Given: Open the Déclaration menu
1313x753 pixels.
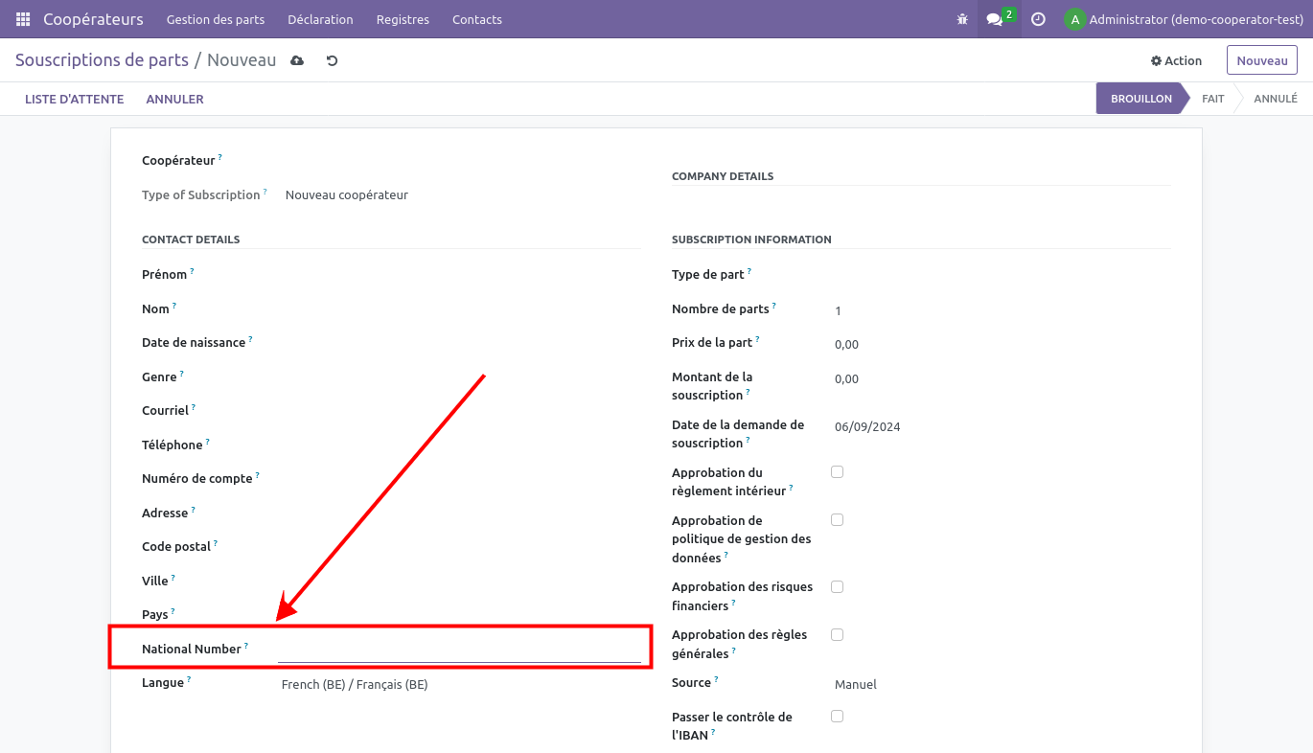Looking at the screenshot, I should pos(320,19).
